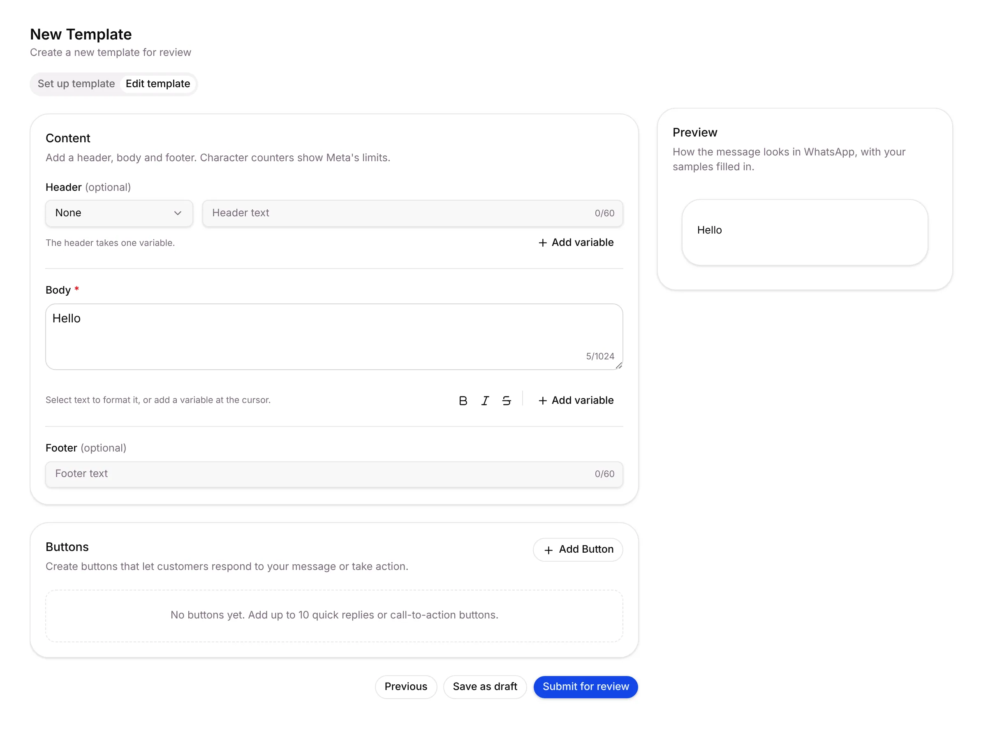This screenshot has height=741, width=995.
Task: Focus the Body text area containing Hello
Action: click(334, 337)
